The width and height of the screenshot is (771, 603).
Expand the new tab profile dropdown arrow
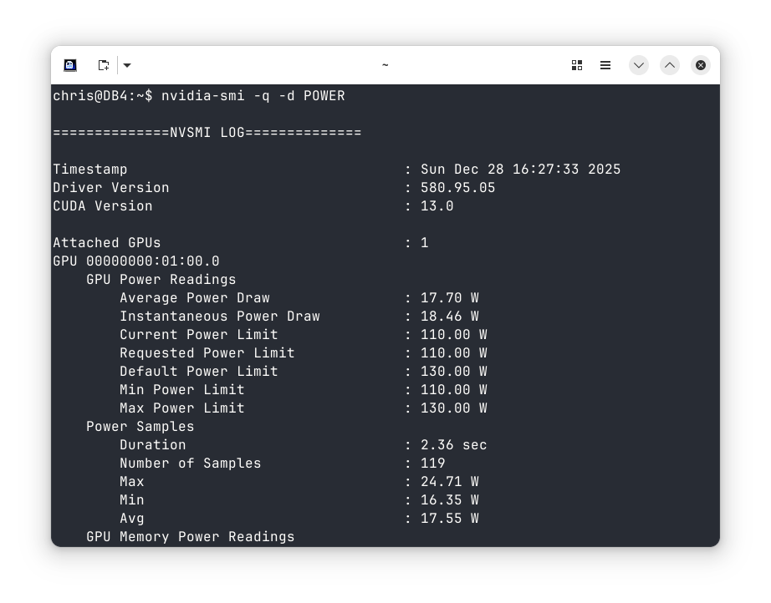pyautogui.click(x=126, y=65)
